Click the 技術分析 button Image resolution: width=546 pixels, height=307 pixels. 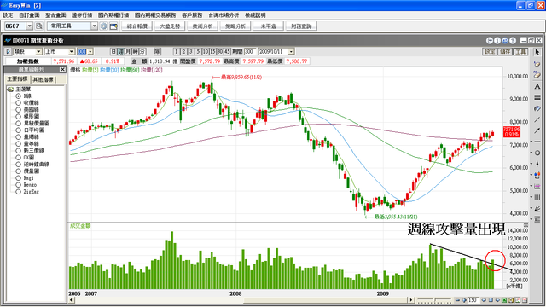click(203, 26)
